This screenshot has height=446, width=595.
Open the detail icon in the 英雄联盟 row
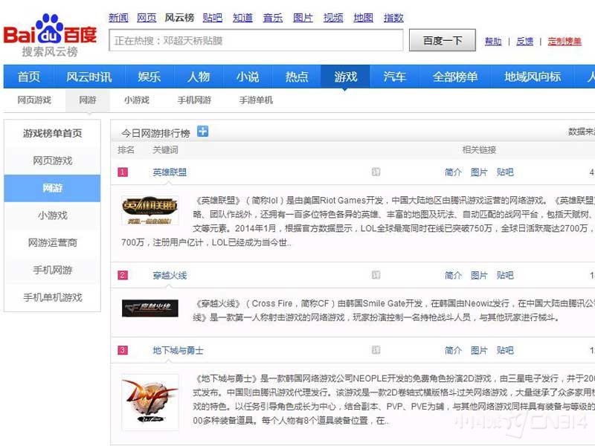point(376,172)
